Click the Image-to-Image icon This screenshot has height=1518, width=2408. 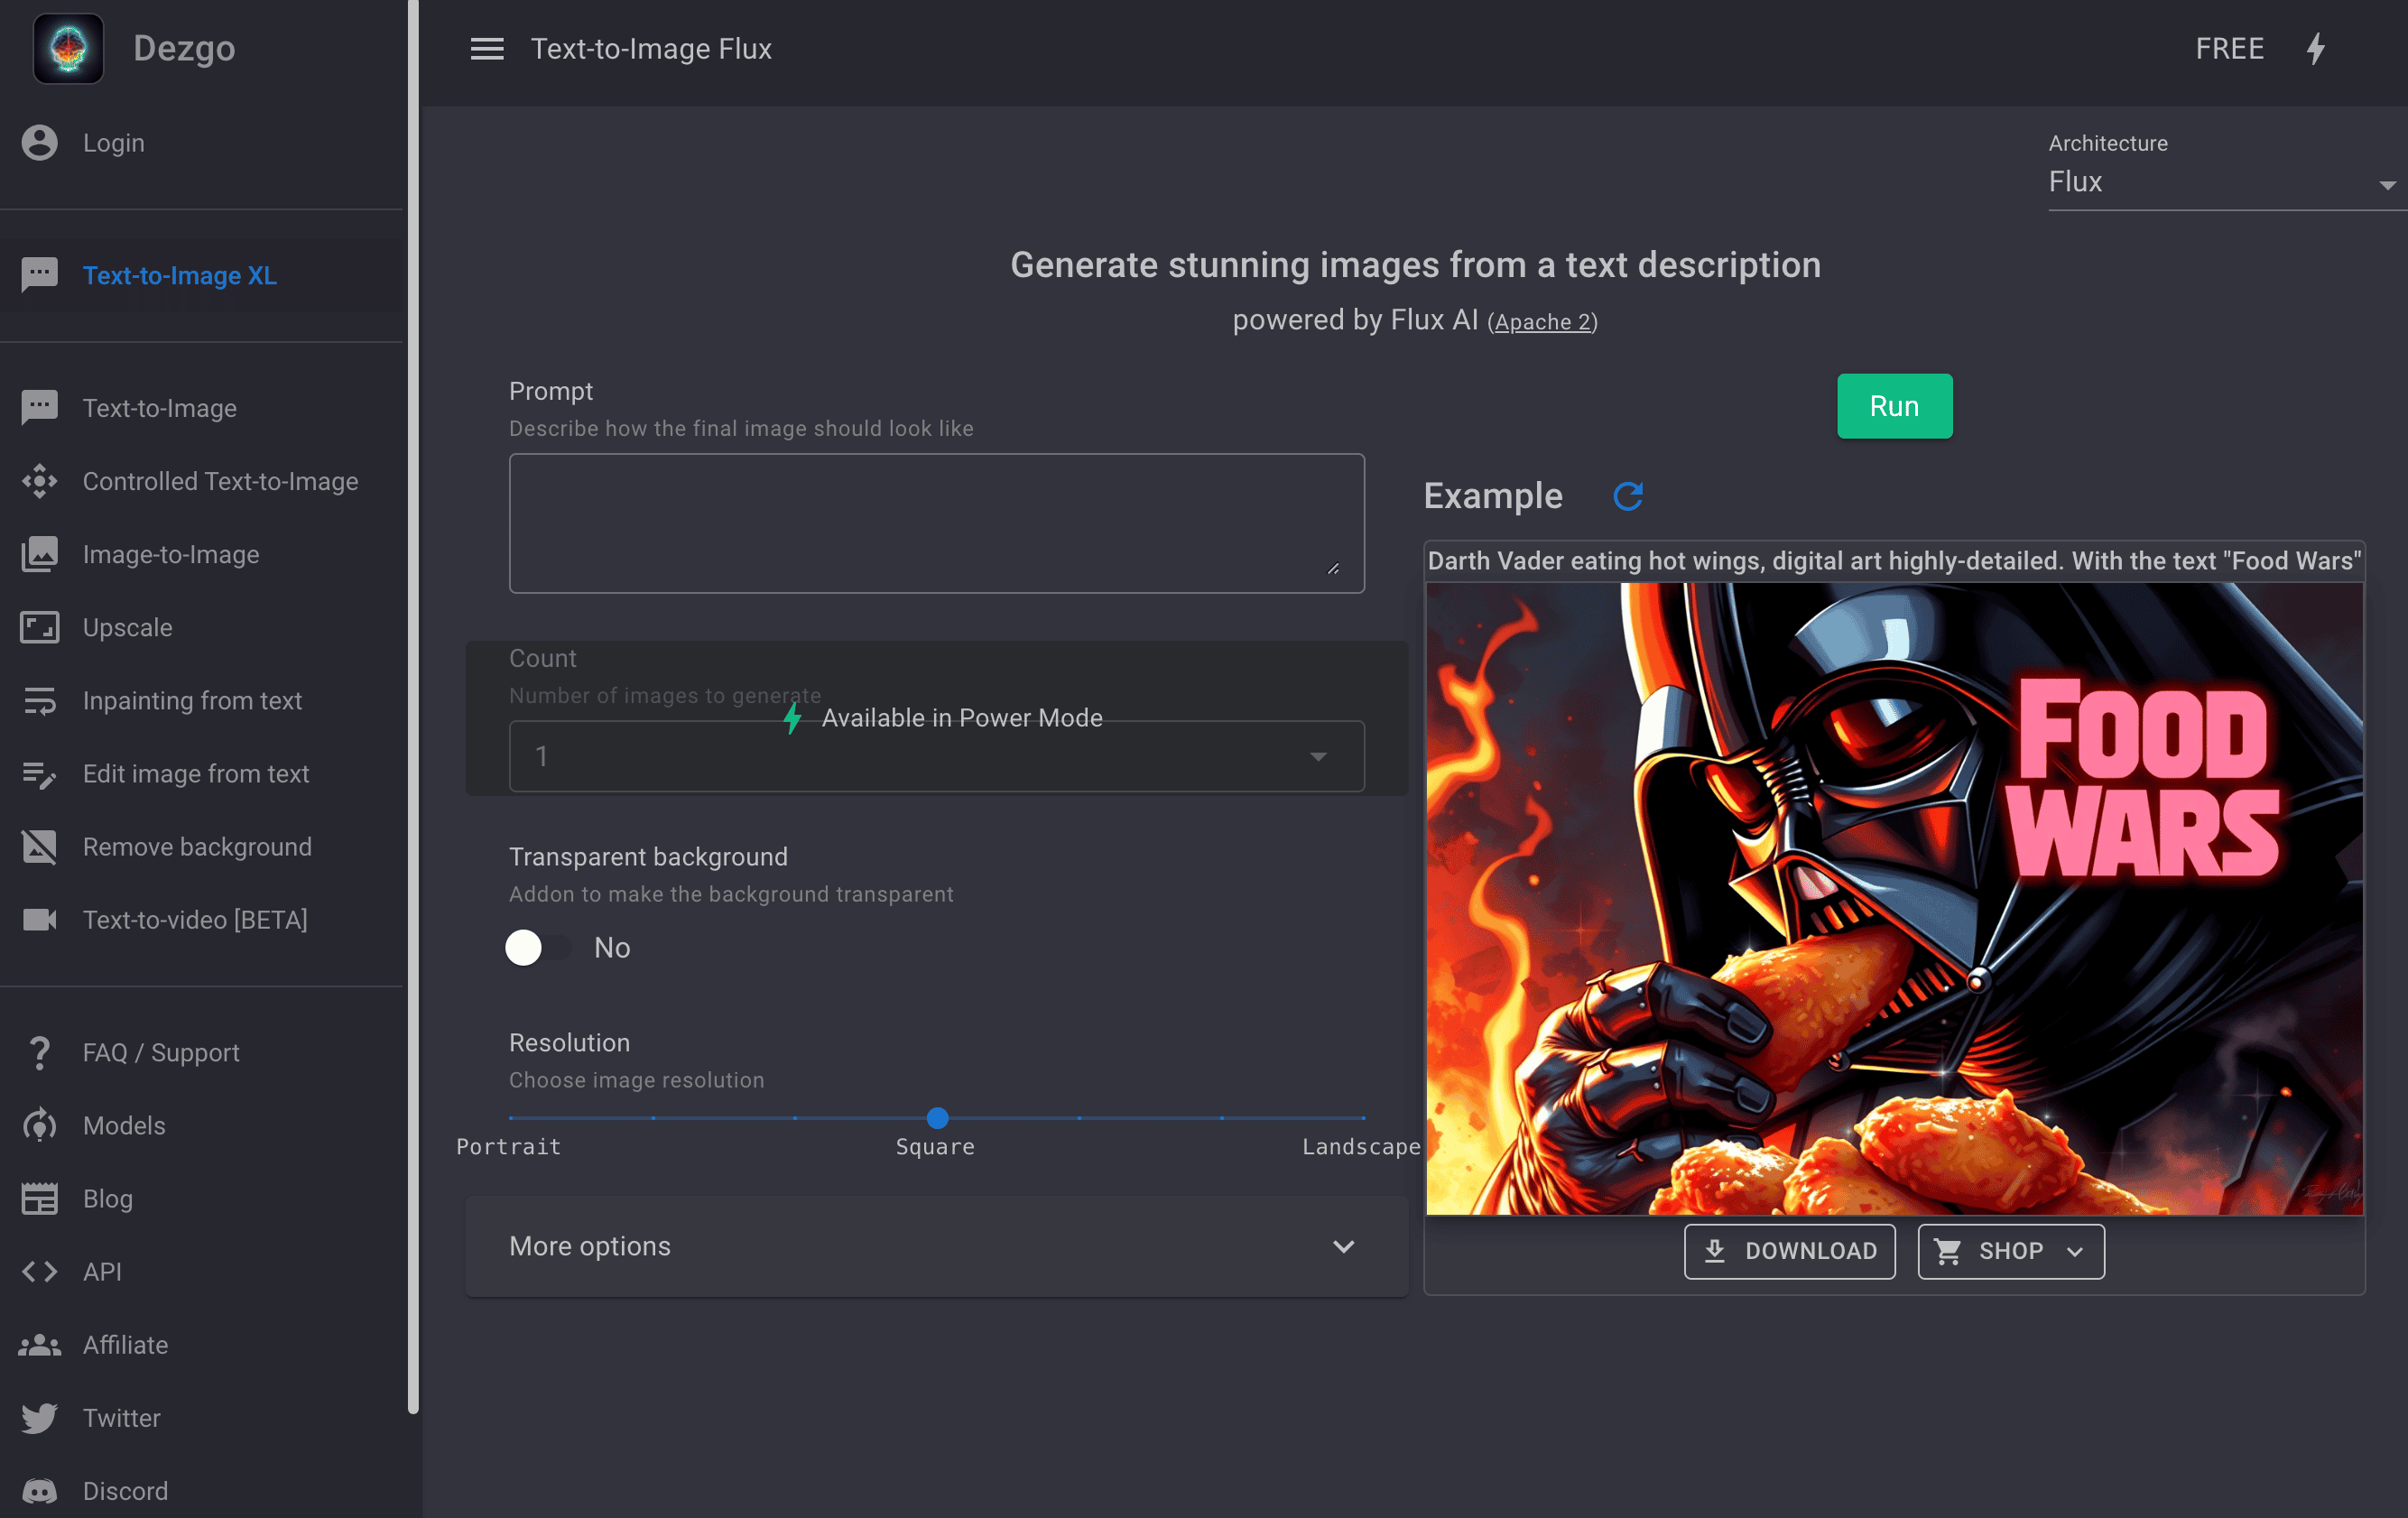point(39,554)
